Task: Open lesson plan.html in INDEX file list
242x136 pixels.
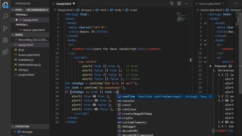Action: (30, 55)
